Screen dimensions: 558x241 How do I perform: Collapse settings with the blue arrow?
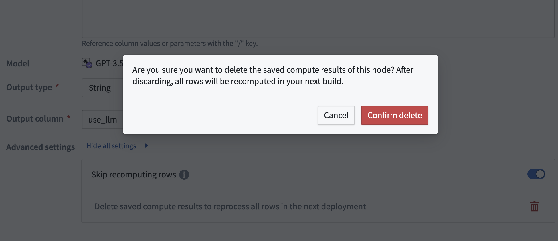(x=146, y=146)
